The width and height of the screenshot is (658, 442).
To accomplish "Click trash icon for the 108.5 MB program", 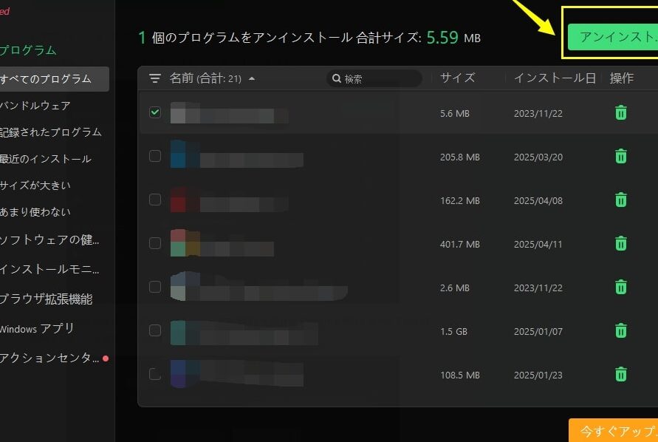I will [621, 374].
